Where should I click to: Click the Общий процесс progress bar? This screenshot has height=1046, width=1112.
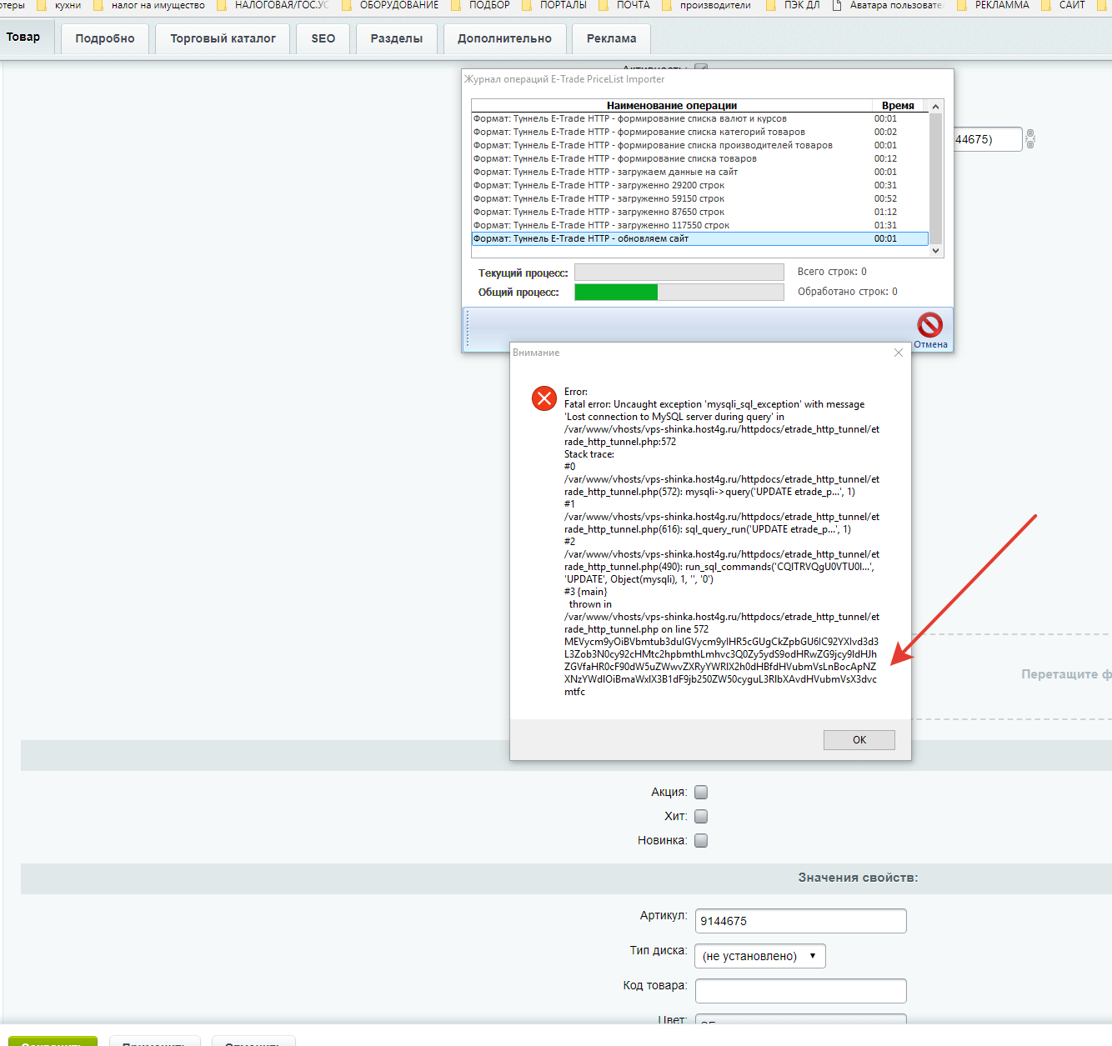coord(679,292)
